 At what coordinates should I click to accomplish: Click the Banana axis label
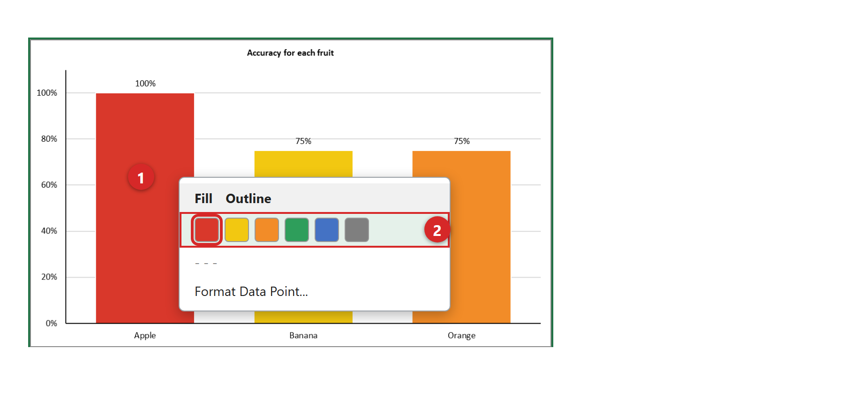tap(303, 335)
